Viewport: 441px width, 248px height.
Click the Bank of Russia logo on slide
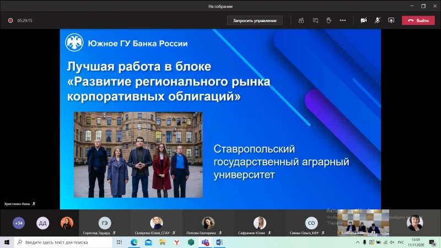74,42
